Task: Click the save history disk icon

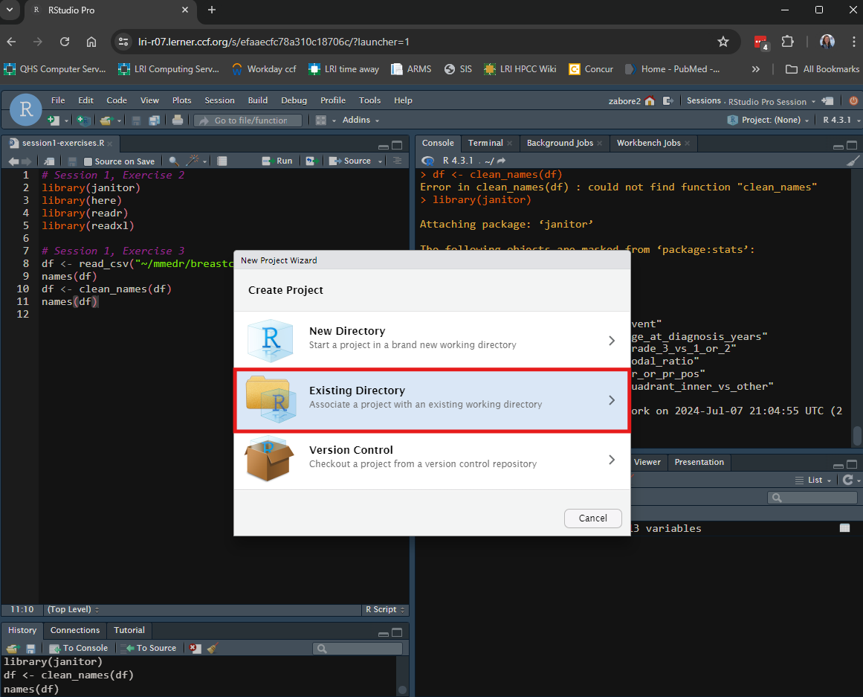Action: 30,649
